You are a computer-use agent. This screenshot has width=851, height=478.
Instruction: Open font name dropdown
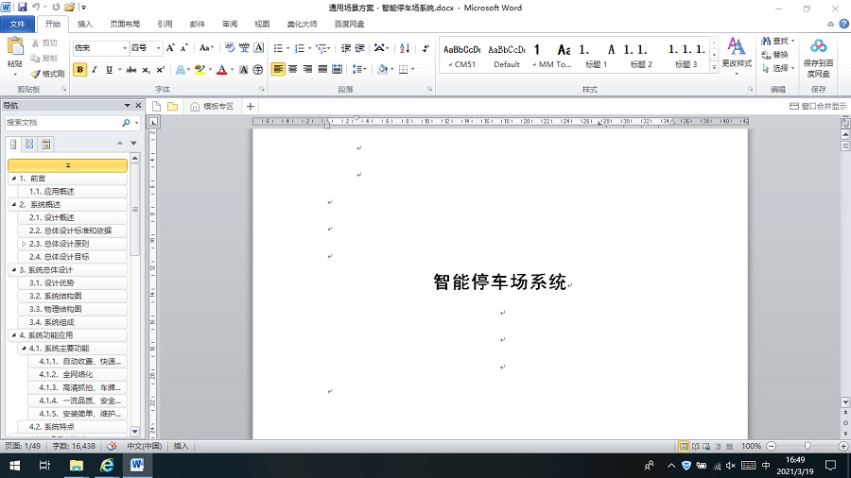pos(125,48)
